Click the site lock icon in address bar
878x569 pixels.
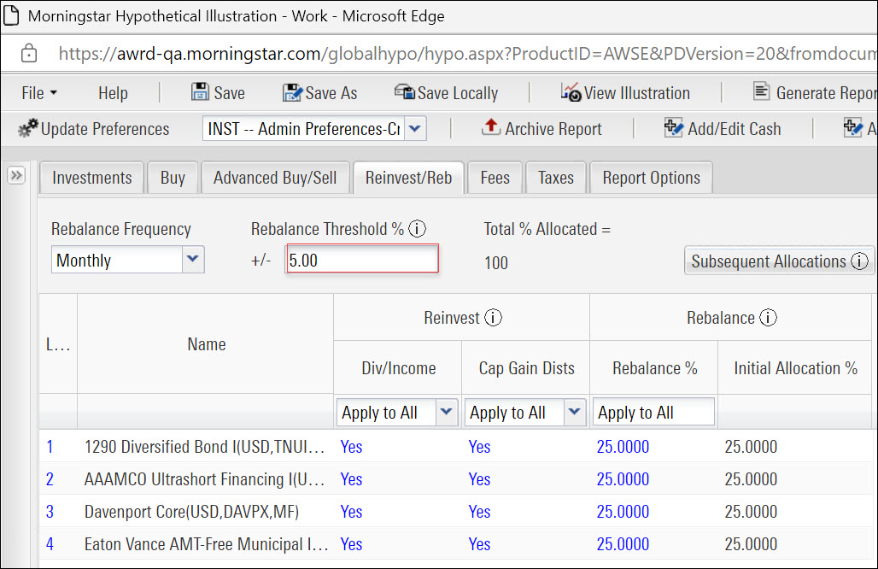coord(29,53)
